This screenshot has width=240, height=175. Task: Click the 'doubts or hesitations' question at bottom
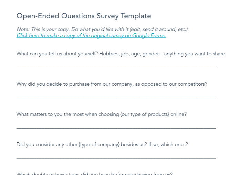tap(94, 174)
